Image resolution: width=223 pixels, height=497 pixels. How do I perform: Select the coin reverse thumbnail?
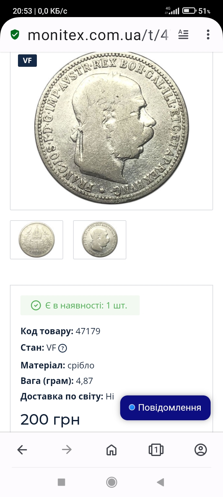click(37, 240)
